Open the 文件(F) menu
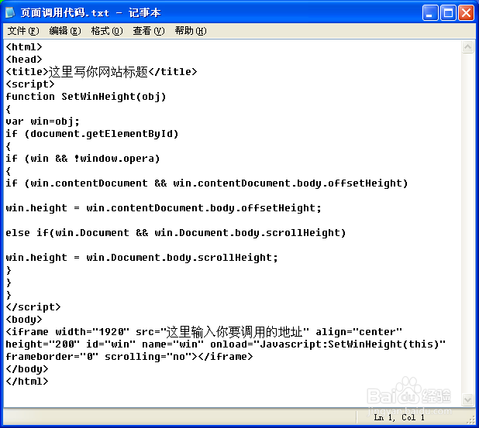The image size is (479, 428). coord(23,31)
